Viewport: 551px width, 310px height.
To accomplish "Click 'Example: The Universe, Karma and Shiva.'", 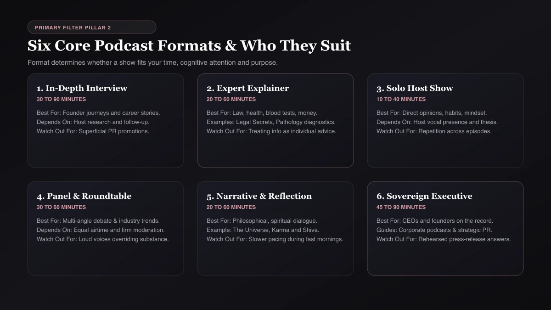I will click(263, 230).
